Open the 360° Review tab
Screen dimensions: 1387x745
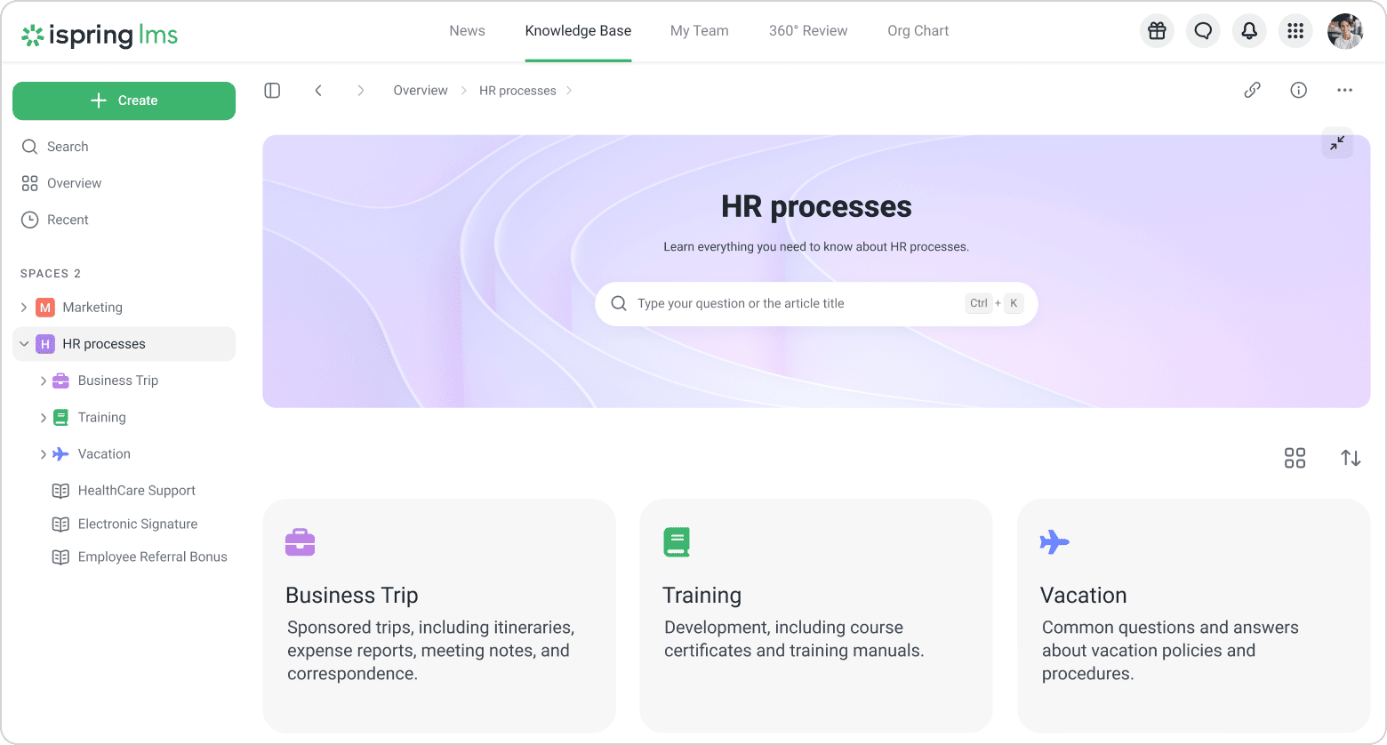coord(808,31)
